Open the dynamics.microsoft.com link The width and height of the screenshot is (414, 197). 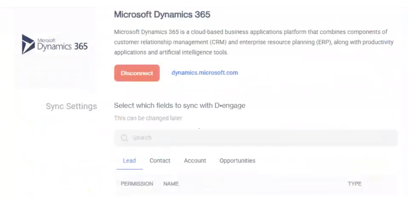click(205, 73)
